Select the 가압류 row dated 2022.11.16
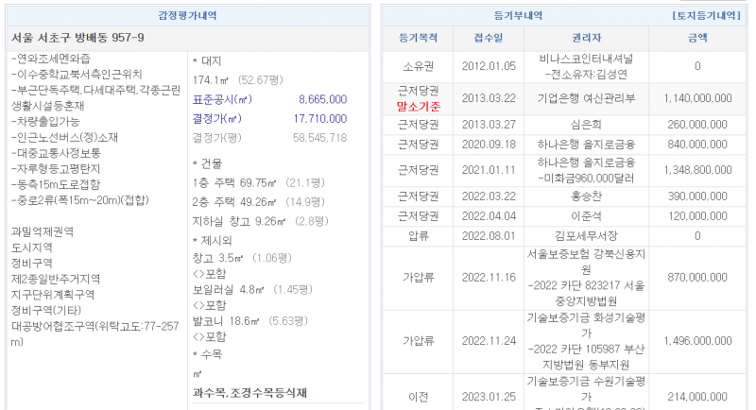 tap(489, 278)
